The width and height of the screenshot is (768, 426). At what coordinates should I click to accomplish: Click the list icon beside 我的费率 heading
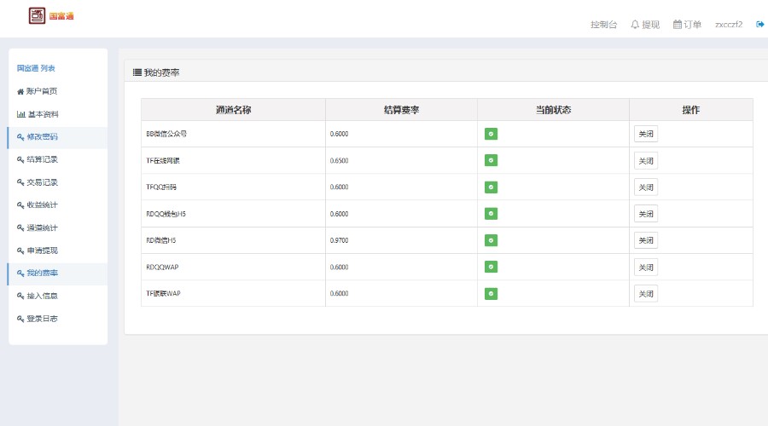pos(137,72)
